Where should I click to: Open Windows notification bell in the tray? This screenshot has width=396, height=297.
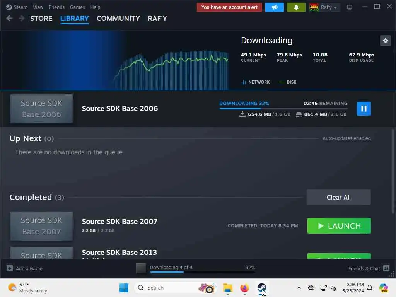pos(370,288)
